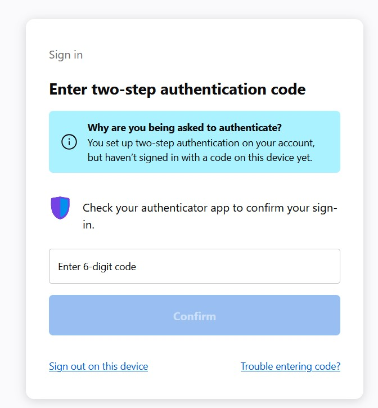
Task: Click the circled 'i' icon in the banner
Action: tap(69, 142)
